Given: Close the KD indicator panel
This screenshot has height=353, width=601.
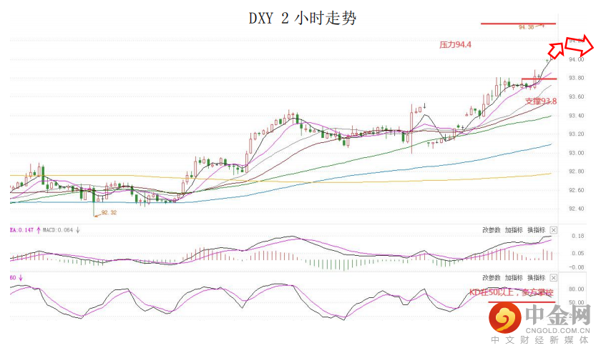Looking at the screenshot, I should [554, 278].
